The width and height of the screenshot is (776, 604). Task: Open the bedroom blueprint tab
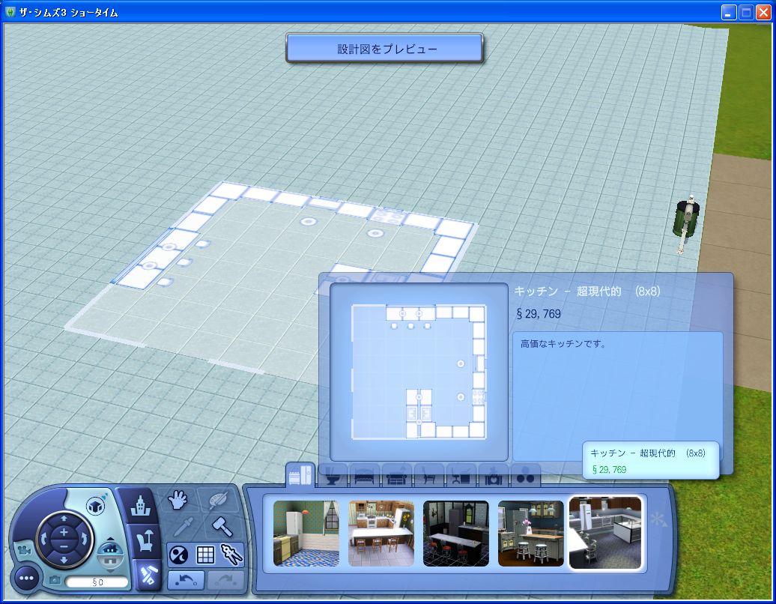pos(364,476)
